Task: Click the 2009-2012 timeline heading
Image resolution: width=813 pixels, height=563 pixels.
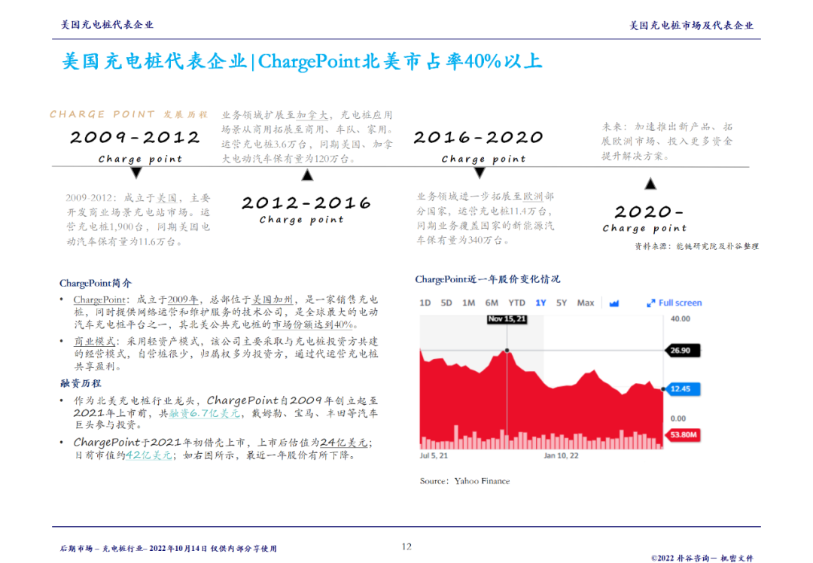Action: coord(135,138)
